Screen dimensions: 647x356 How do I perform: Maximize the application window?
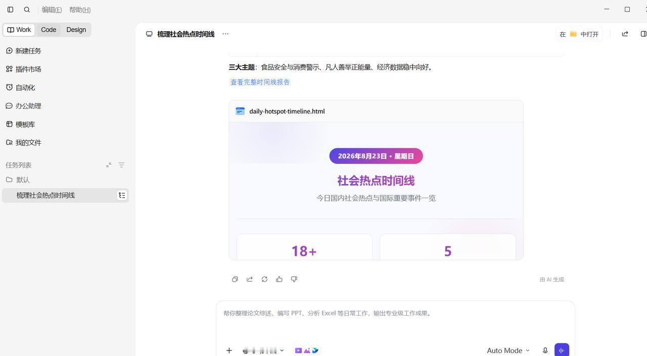click(x=627, y=9)
